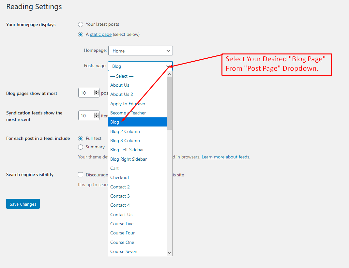Click the Save Changes button
349x268 pixels.
pyautogui.click(x=23, y=204)
